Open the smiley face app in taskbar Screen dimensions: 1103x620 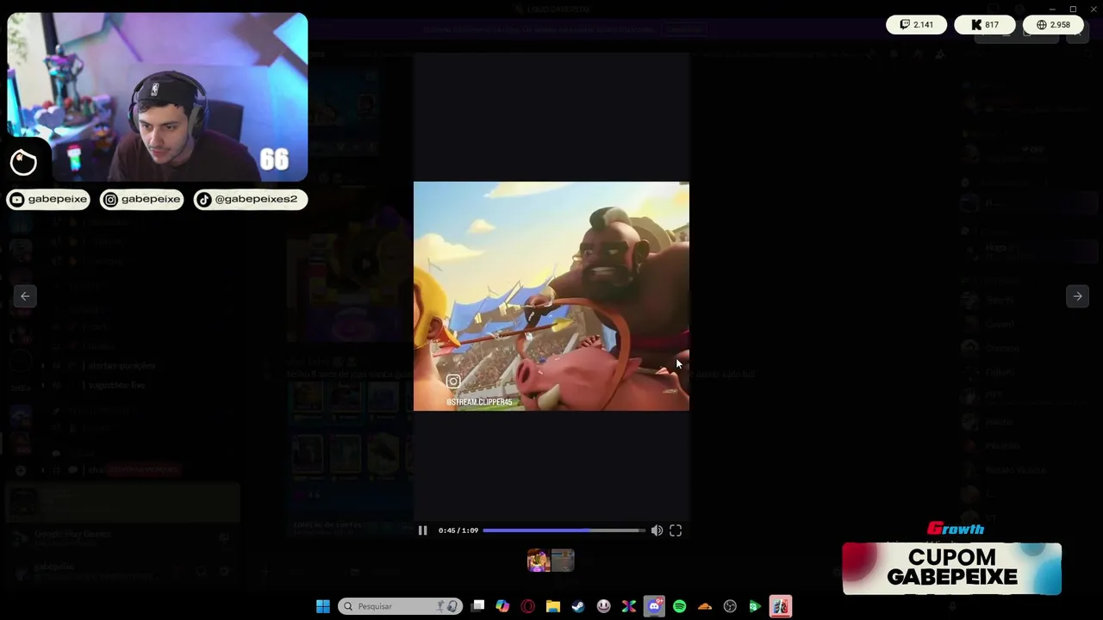click(603, 606)
